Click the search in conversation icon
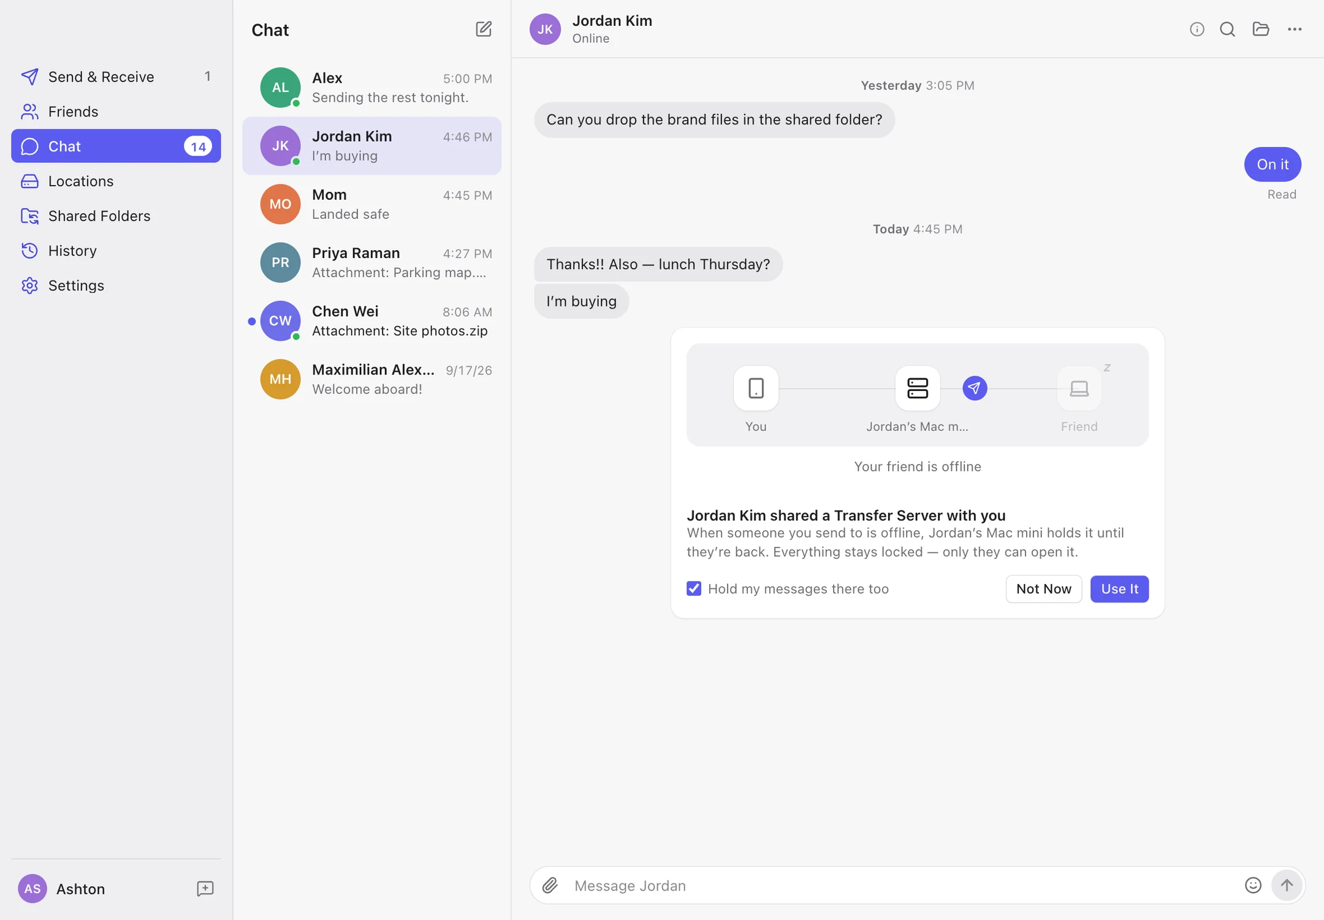 click(x=1227, y=29)
